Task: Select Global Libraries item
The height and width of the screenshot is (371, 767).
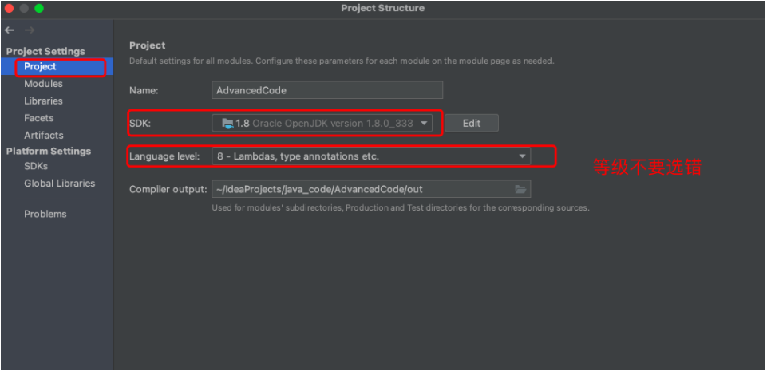Action: click(x=59, y=184)
